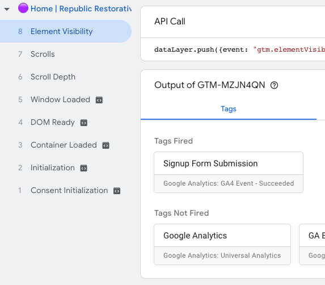Click the purple circle page icon

(x=23, y=8)
